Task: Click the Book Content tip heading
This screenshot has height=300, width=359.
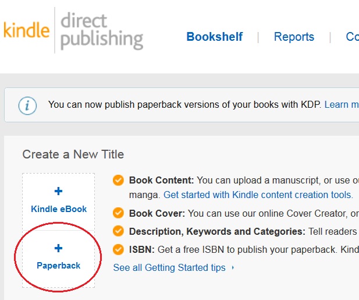Action: pos(161,180)
